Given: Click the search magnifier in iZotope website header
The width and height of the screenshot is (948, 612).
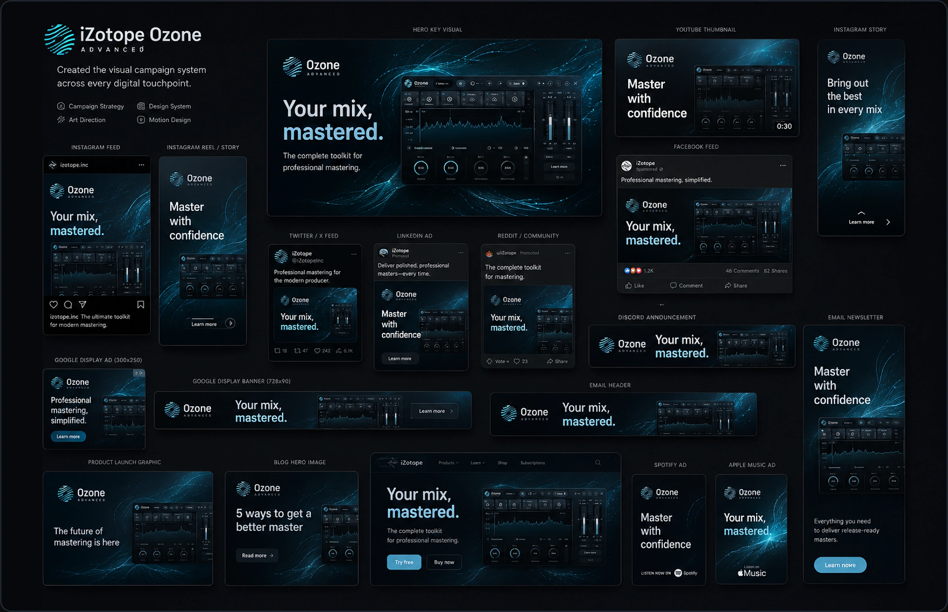Looking at the screenshot, I should pyautogui.click(x=598, y=463).
